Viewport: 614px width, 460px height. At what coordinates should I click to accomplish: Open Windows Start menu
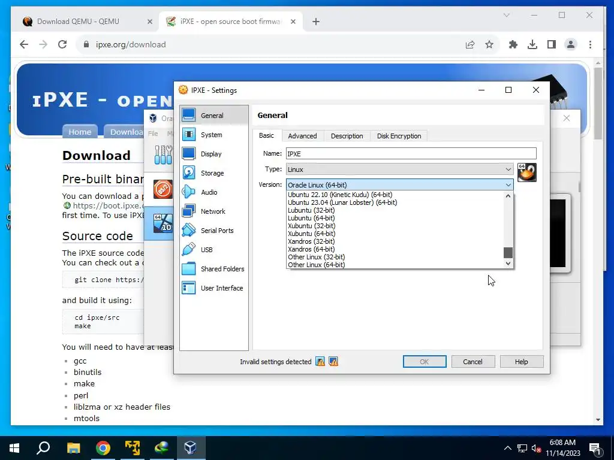14,447
